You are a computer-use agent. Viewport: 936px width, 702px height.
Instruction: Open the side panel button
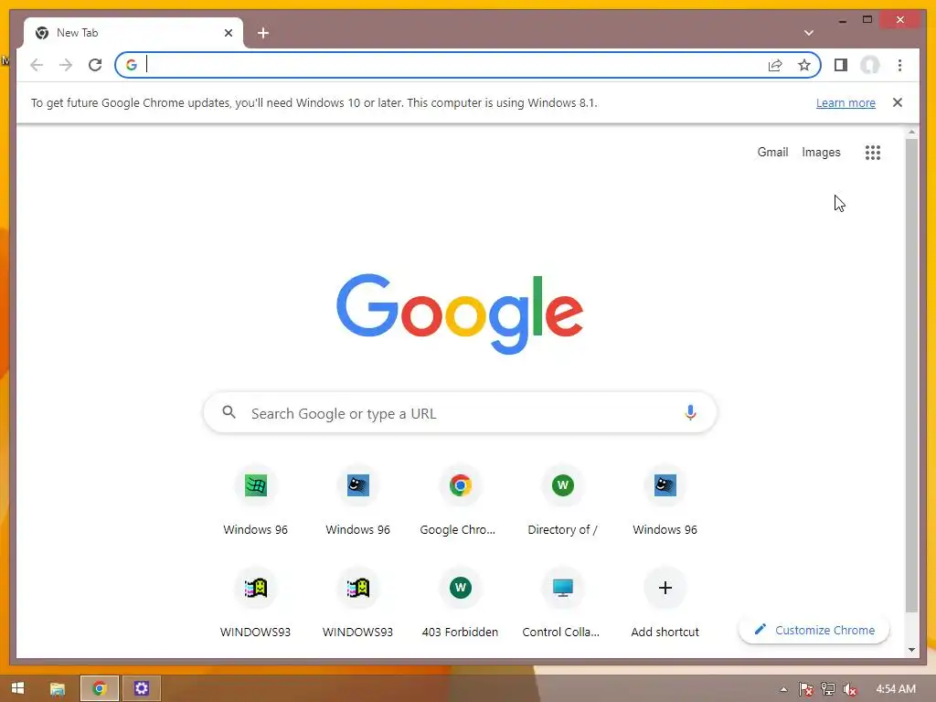click(x=841, y=65)
